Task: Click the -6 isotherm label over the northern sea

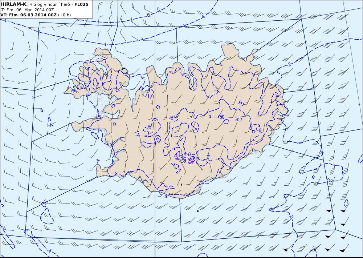Action: (x=148, y=15)
